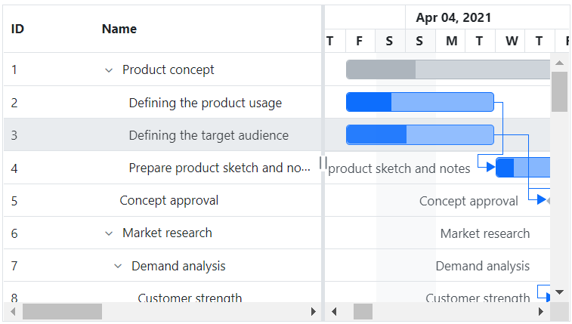The image size is (572, 324).
Task: Click the Apr 04, 2021 week header
Action: (453, 17)
